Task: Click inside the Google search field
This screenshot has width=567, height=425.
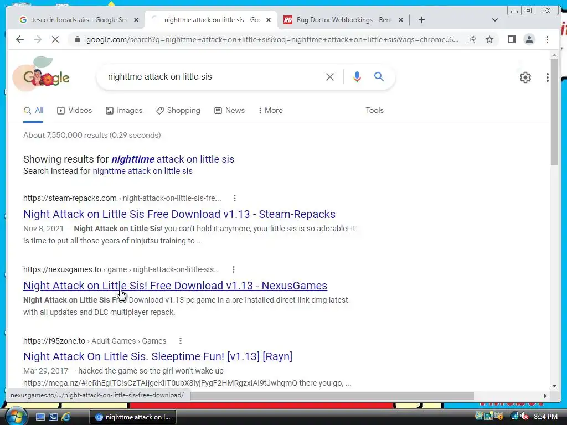Action: [213, 76]
